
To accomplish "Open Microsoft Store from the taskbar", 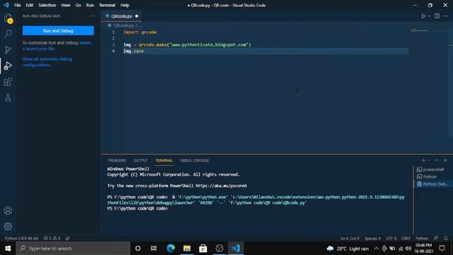I will (203, 249).
